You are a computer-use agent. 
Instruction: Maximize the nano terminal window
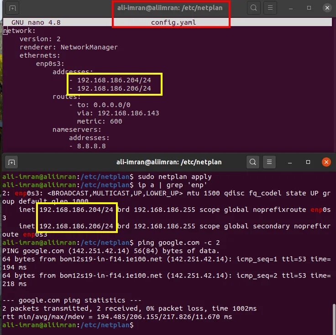309,8
